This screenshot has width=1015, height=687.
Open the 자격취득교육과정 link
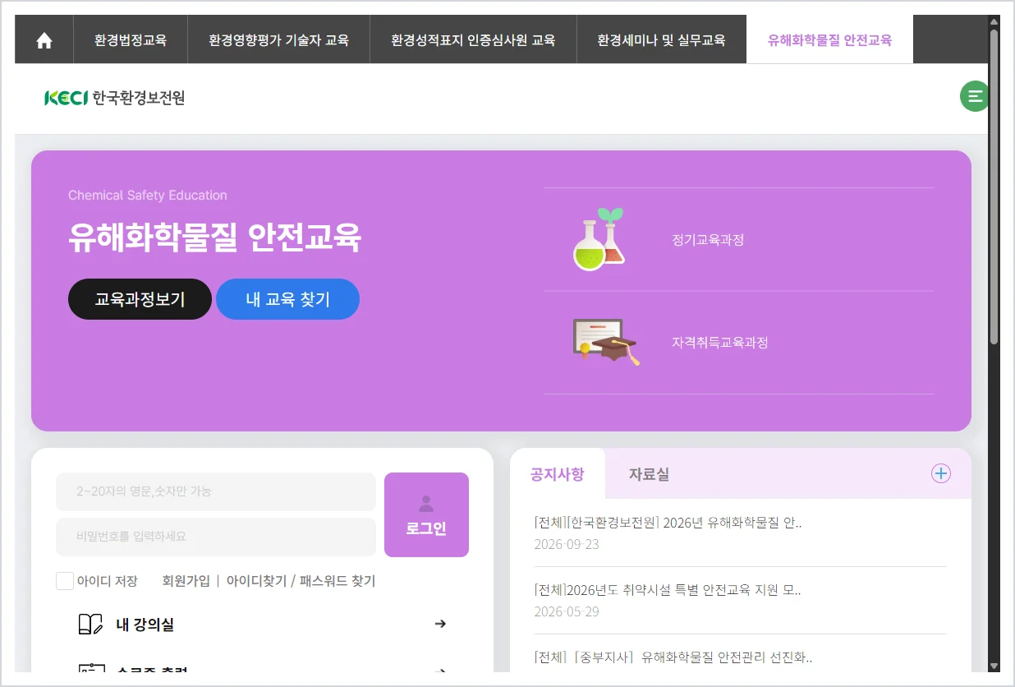[720, 343]
